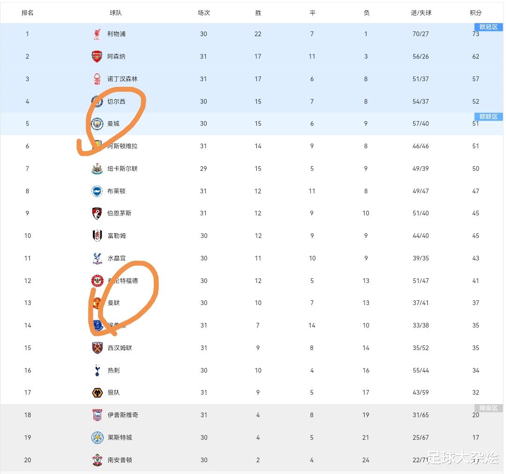Click the Bournemouth club crest
Screen dimensions: 506x474
coord(97,213)
